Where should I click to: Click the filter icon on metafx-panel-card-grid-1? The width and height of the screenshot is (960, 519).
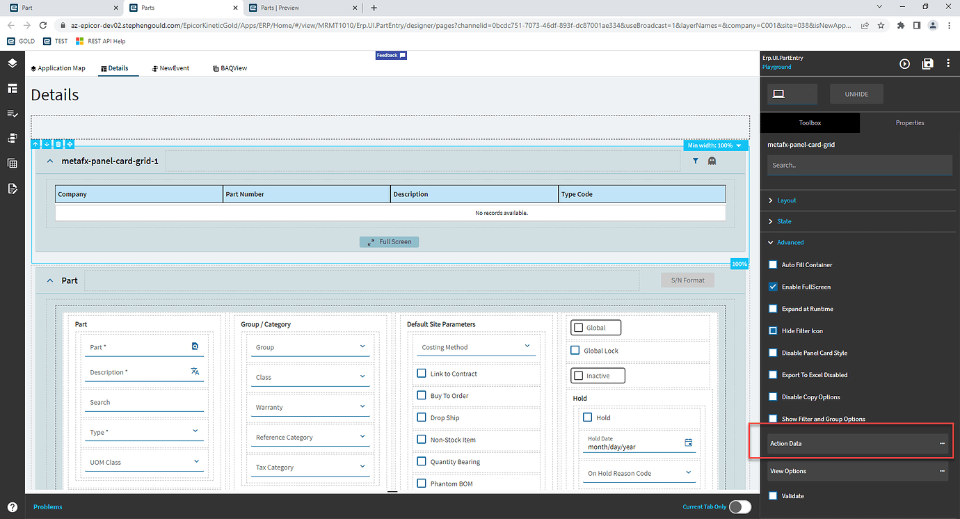tap(695, 160)
